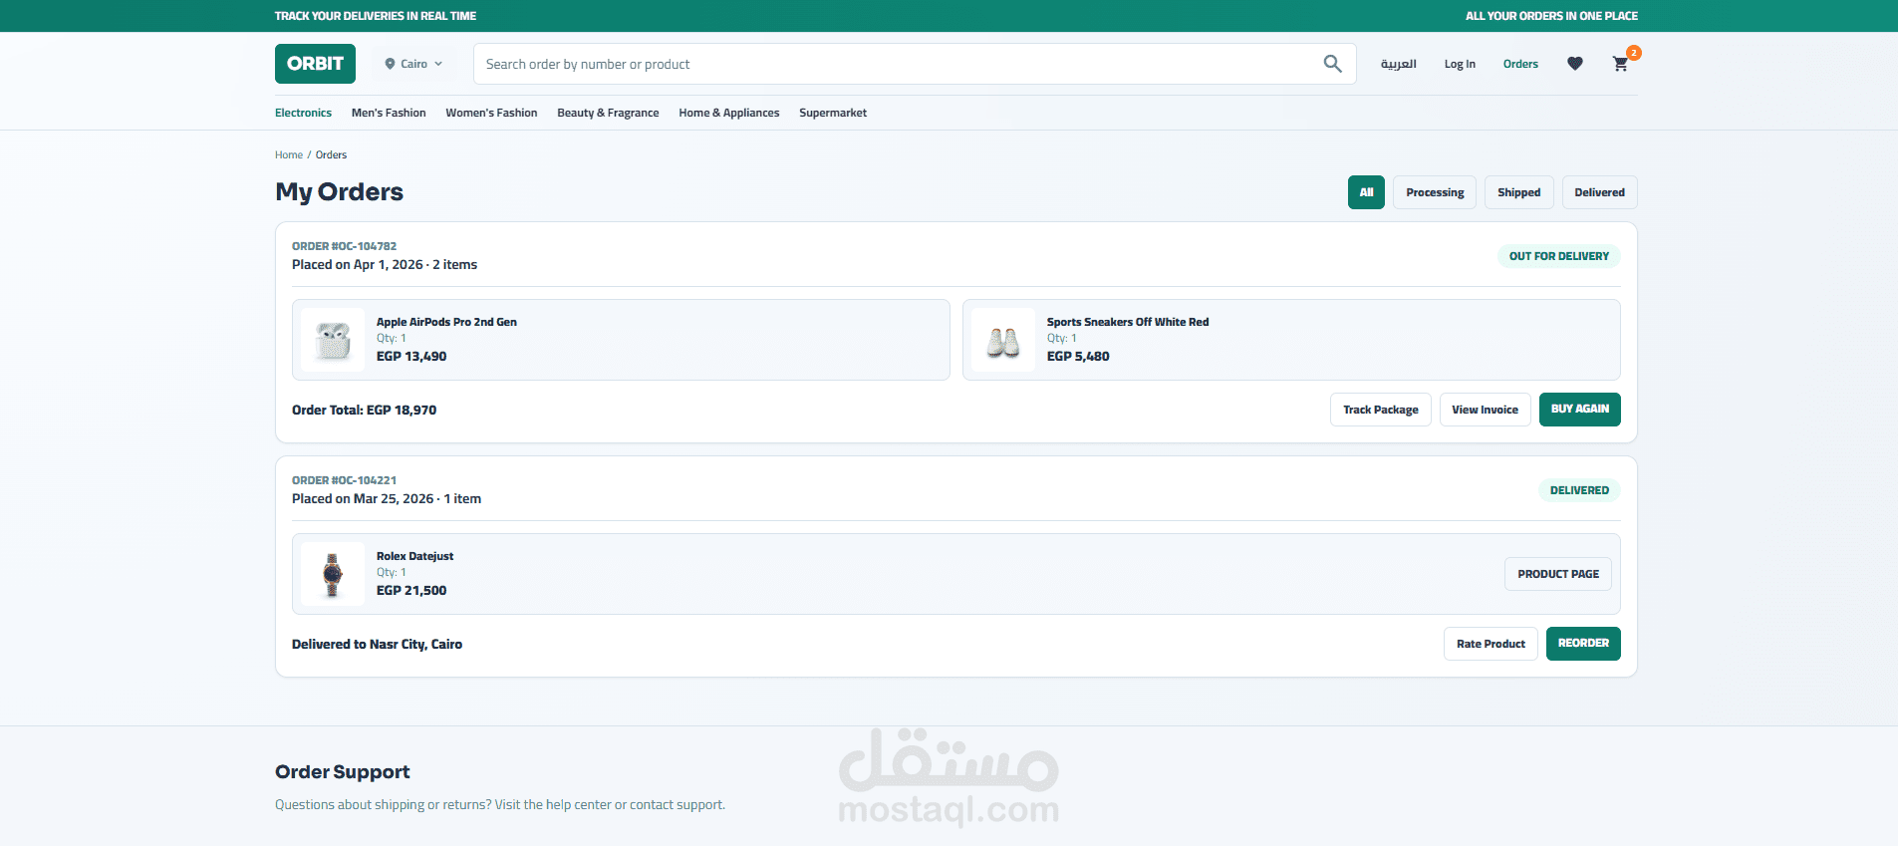Open the PRODUCT PAGE for Rolex Datejust

point(1558,574)
